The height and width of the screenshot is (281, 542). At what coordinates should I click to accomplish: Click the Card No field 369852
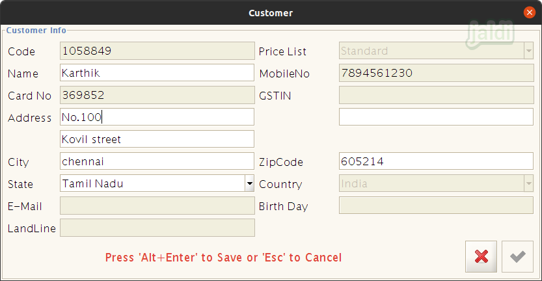click(x=157, y=95)
